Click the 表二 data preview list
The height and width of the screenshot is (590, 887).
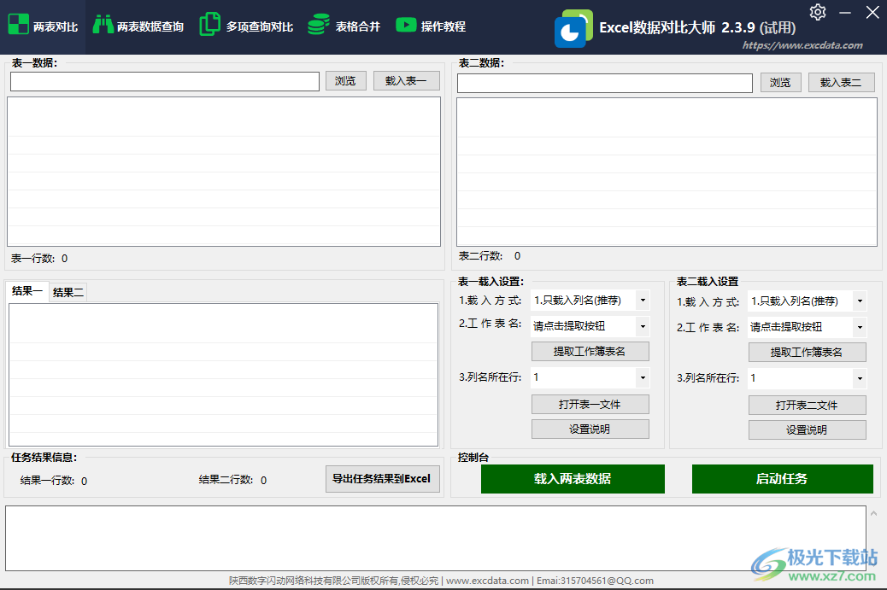tap(667, 172)
